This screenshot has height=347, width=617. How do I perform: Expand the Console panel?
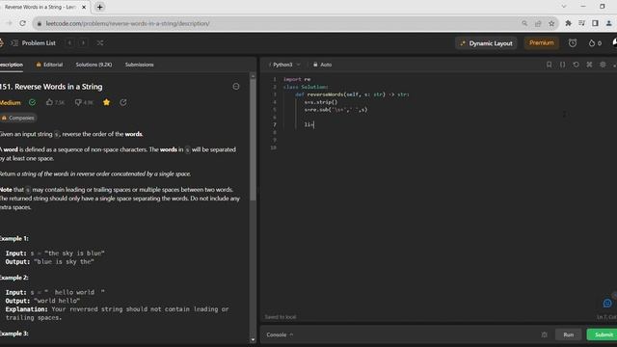[280, 334]
